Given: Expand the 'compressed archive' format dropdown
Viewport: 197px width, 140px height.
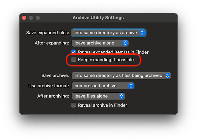Looking at the screenshot, I should point(103,86).
